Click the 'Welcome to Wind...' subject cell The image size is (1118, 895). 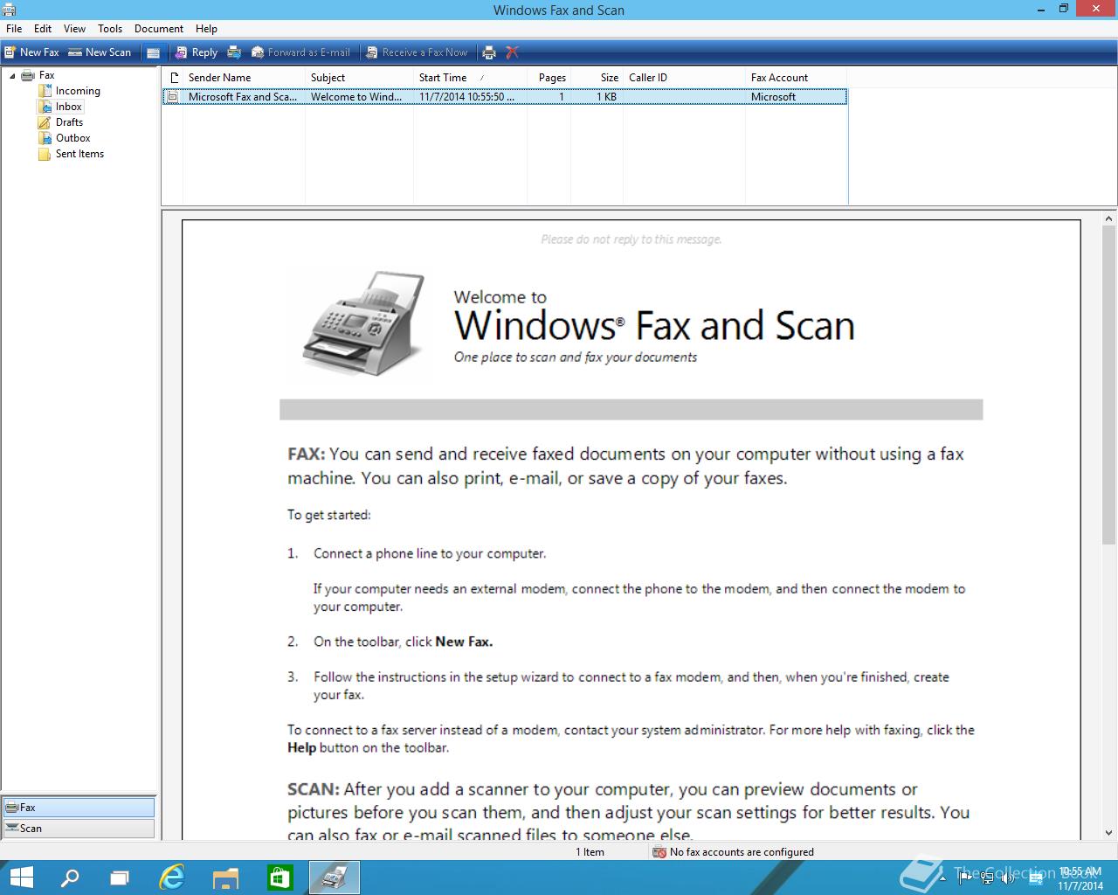[356, 97]
